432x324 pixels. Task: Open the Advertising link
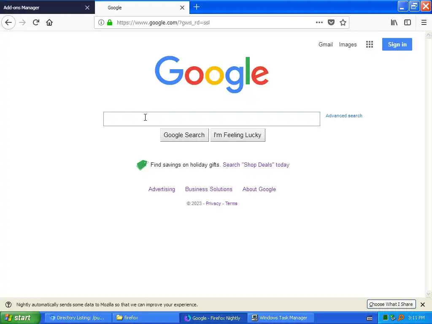(x=162, y=189)
